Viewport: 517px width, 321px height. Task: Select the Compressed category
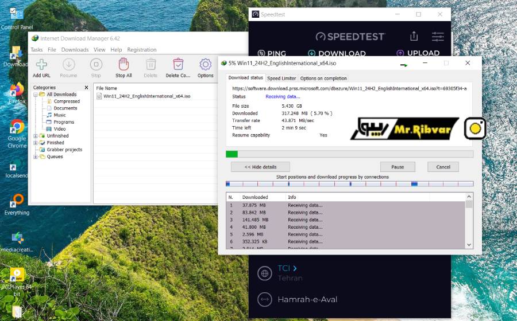pos(67,101)
